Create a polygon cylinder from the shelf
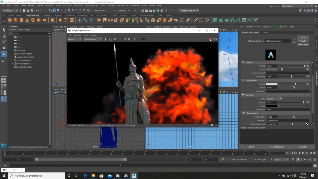318x179 pixels. tap(21, 20)
